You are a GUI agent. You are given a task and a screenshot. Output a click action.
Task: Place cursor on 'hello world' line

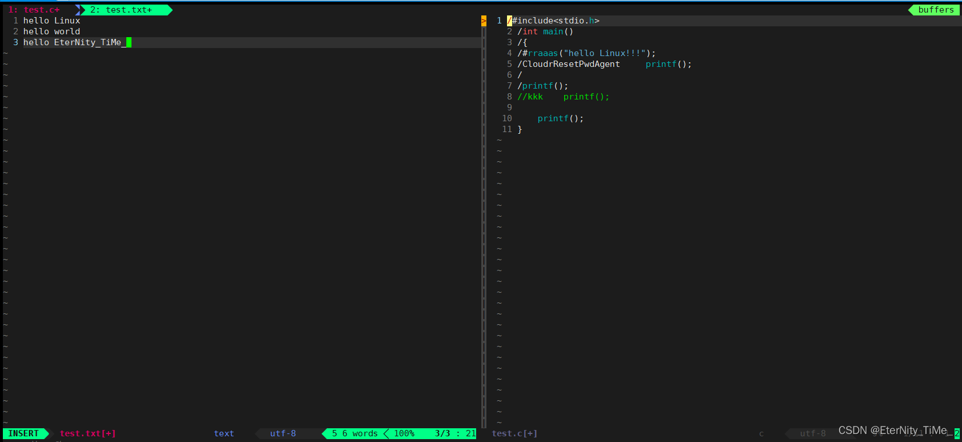click(51, 31)
